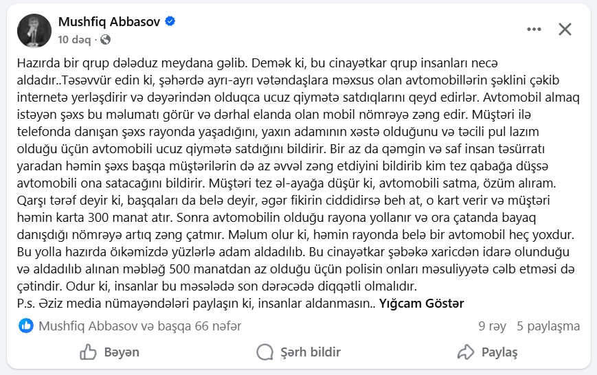Click the public globe audience icon
Image resolution: width=597 pixels, height=375 pixels.
[x=106, y=40]
